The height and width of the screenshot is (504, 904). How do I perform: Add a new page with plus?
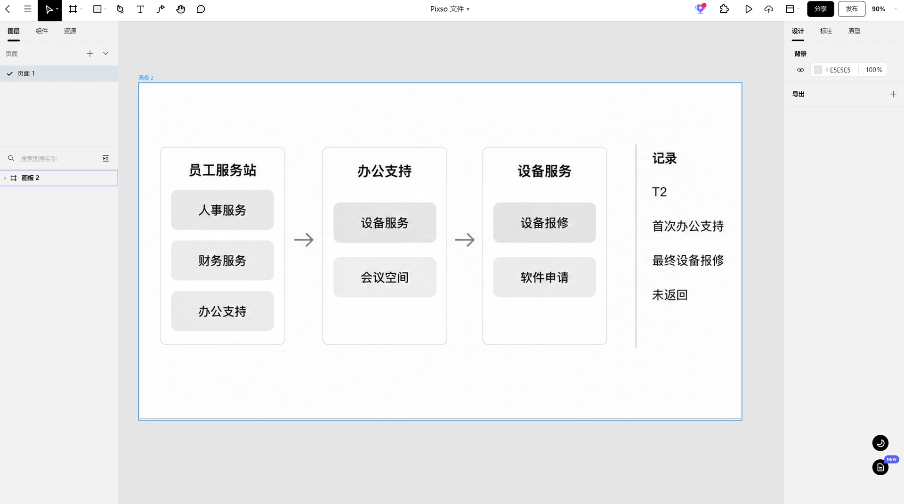[90, 54]
